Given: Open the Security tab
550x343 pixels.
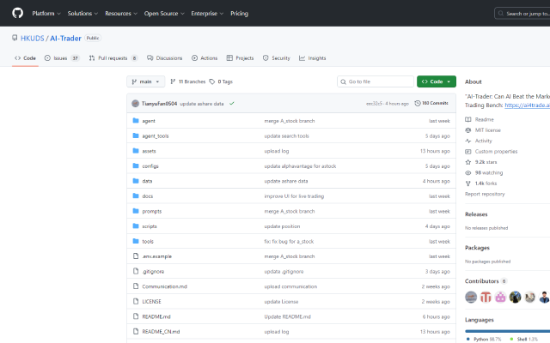Looking at the screenshot, I should [277, 58].
